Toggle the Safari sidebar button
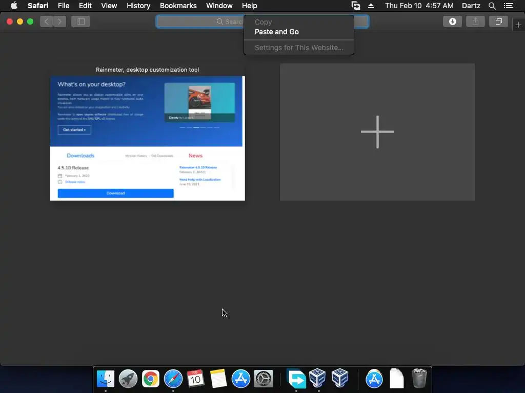 (80, 21)
